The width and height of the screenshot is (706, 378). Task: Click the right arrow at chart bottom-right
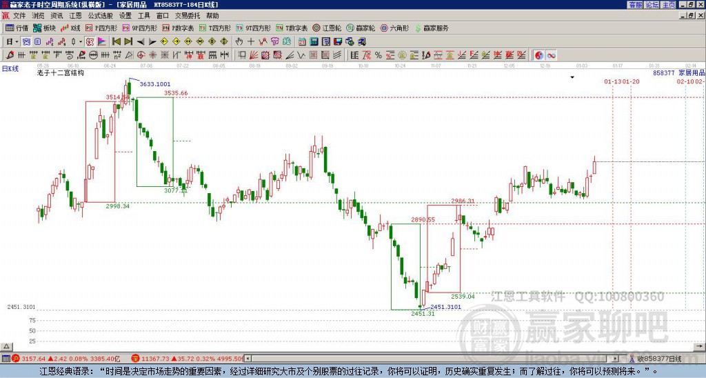tap(699, 346)
